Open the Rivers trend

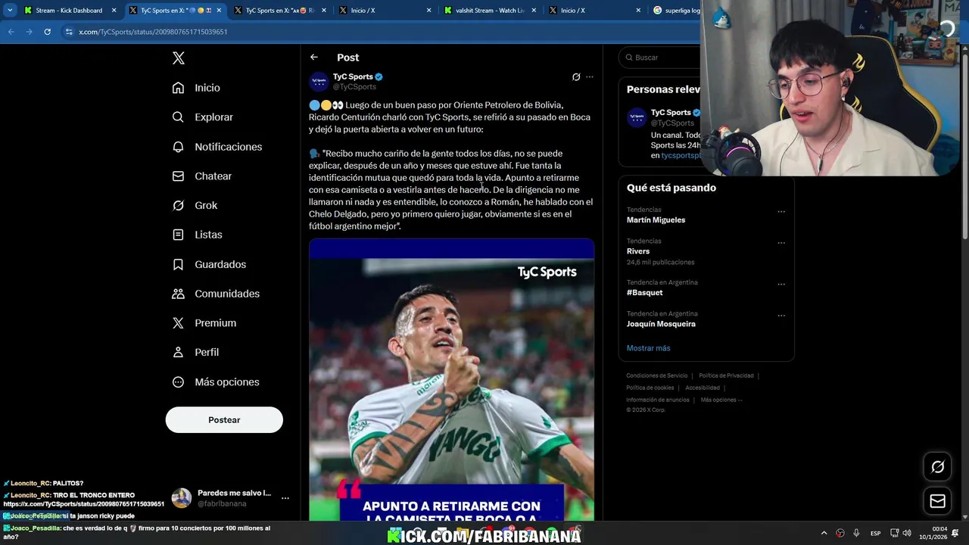click(x=637, y=251)
